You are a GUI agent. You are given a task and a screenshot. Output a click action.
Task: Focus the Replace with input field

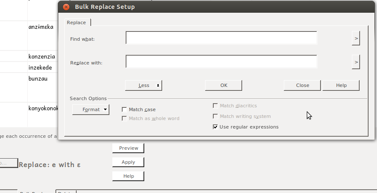[x=221, y=62]
